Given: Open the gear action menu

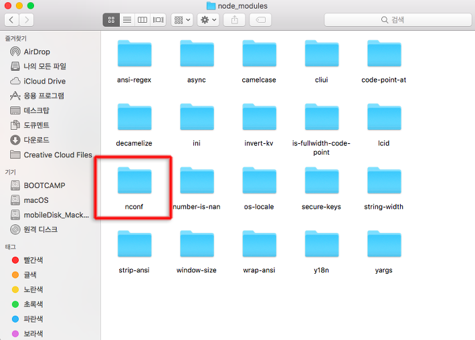Looking at the screenshot, I should coord(208,20).
